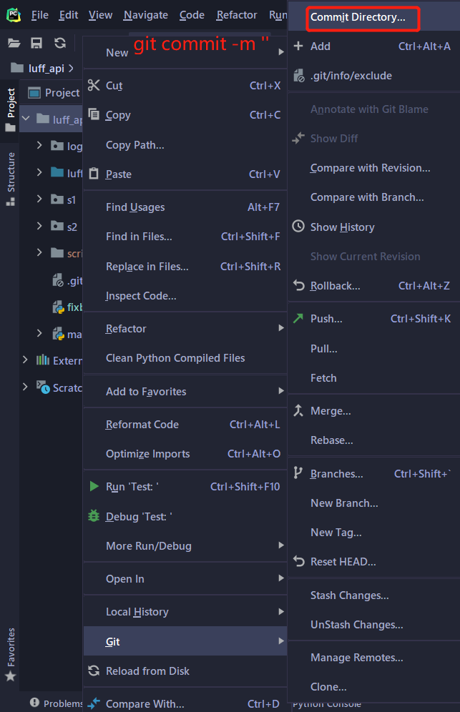Click the Favorites star icon in sidebar
The height and width of the screenshot is (712, 460).
coord(11,676)
